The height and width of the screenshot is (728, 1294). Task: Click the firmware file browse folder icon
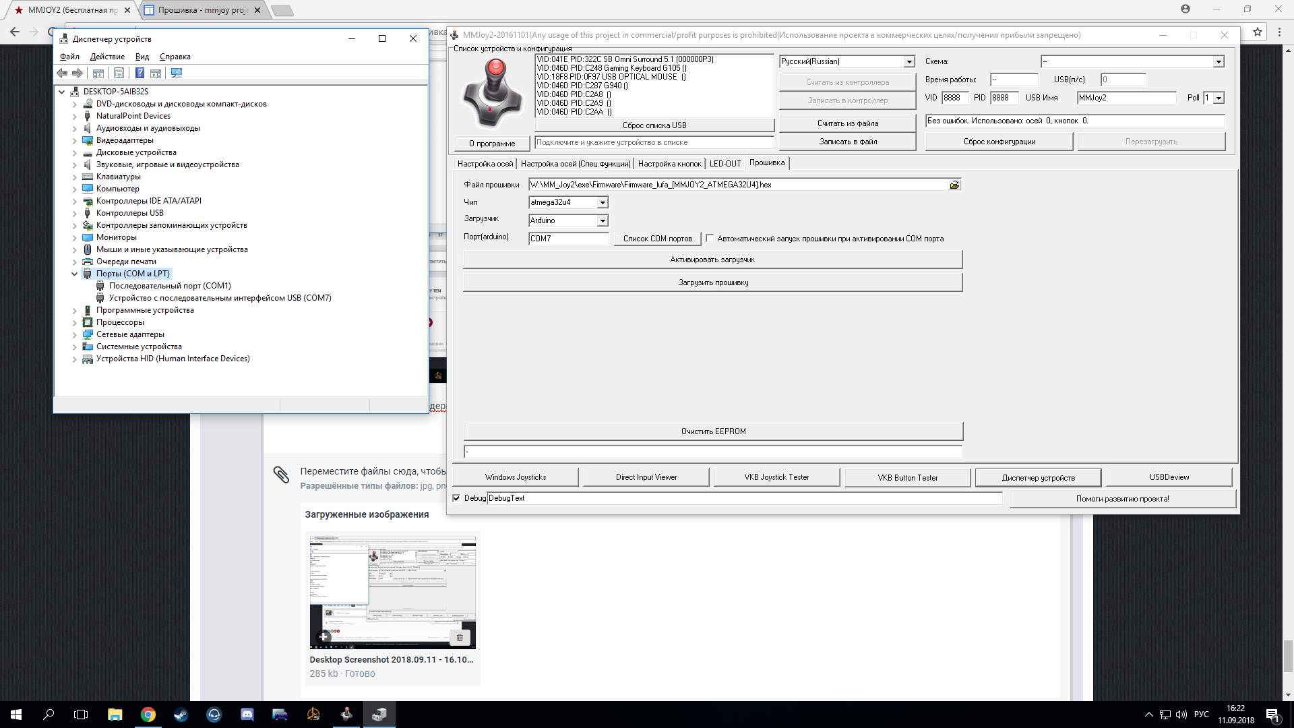point(954,185)
